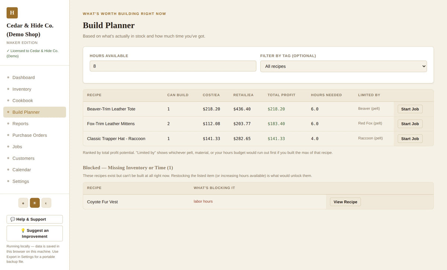Open the Jobs page
The image size is (447, 270).
pyautogui.click(x=35, y=147)
